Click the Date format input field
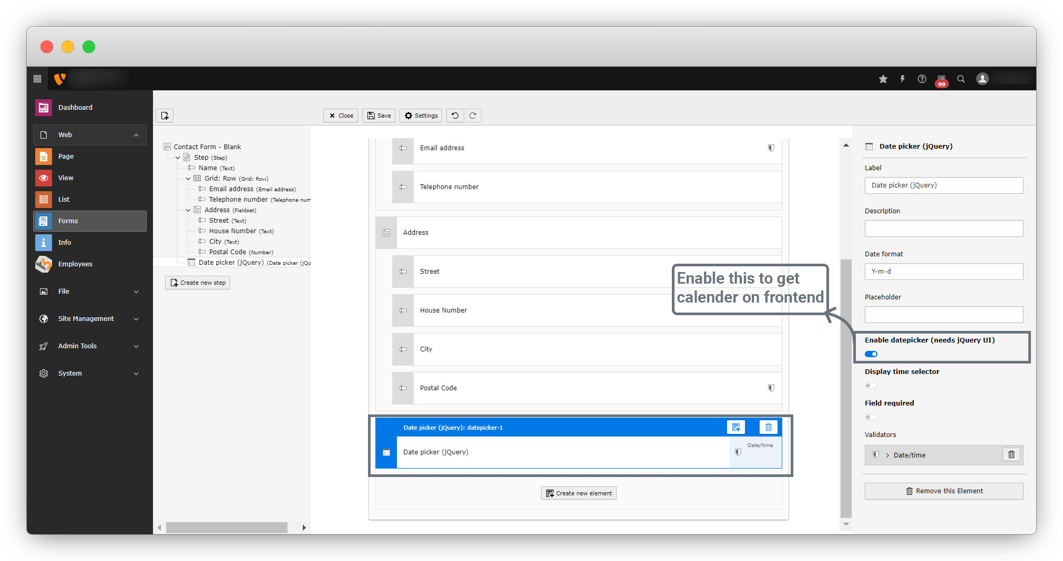Viewport: 1063px width, 561px height. tap(944, 272)
